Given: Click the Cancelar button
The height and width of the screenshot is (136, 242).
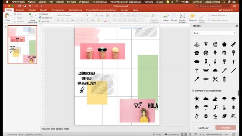Looking at the screenshot, I should pyautogui.click(x=203, y=128).
